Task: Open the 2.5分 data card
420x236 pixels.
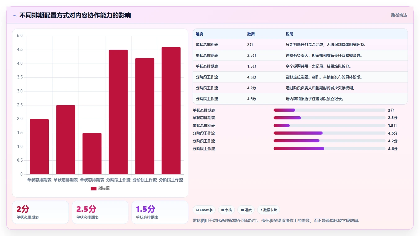Action: tap(100, 212)
